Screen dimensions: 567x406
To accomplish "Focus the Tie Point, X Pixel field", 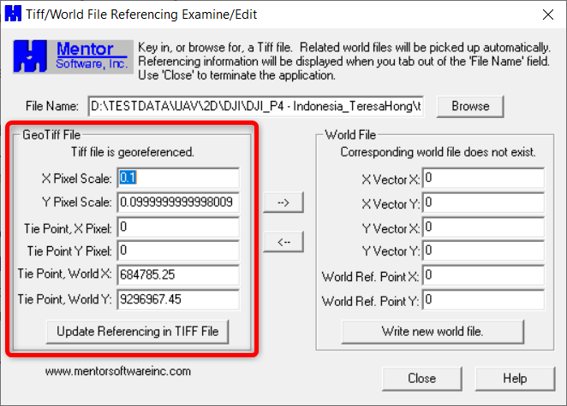I will coord(178,227).
